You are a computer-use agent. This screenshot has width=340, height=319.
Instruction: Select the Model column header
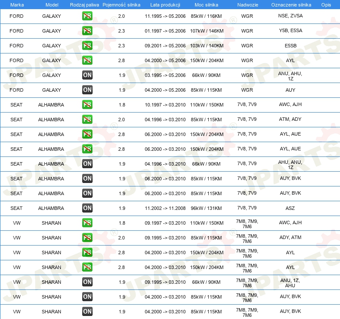coord(52,5)
